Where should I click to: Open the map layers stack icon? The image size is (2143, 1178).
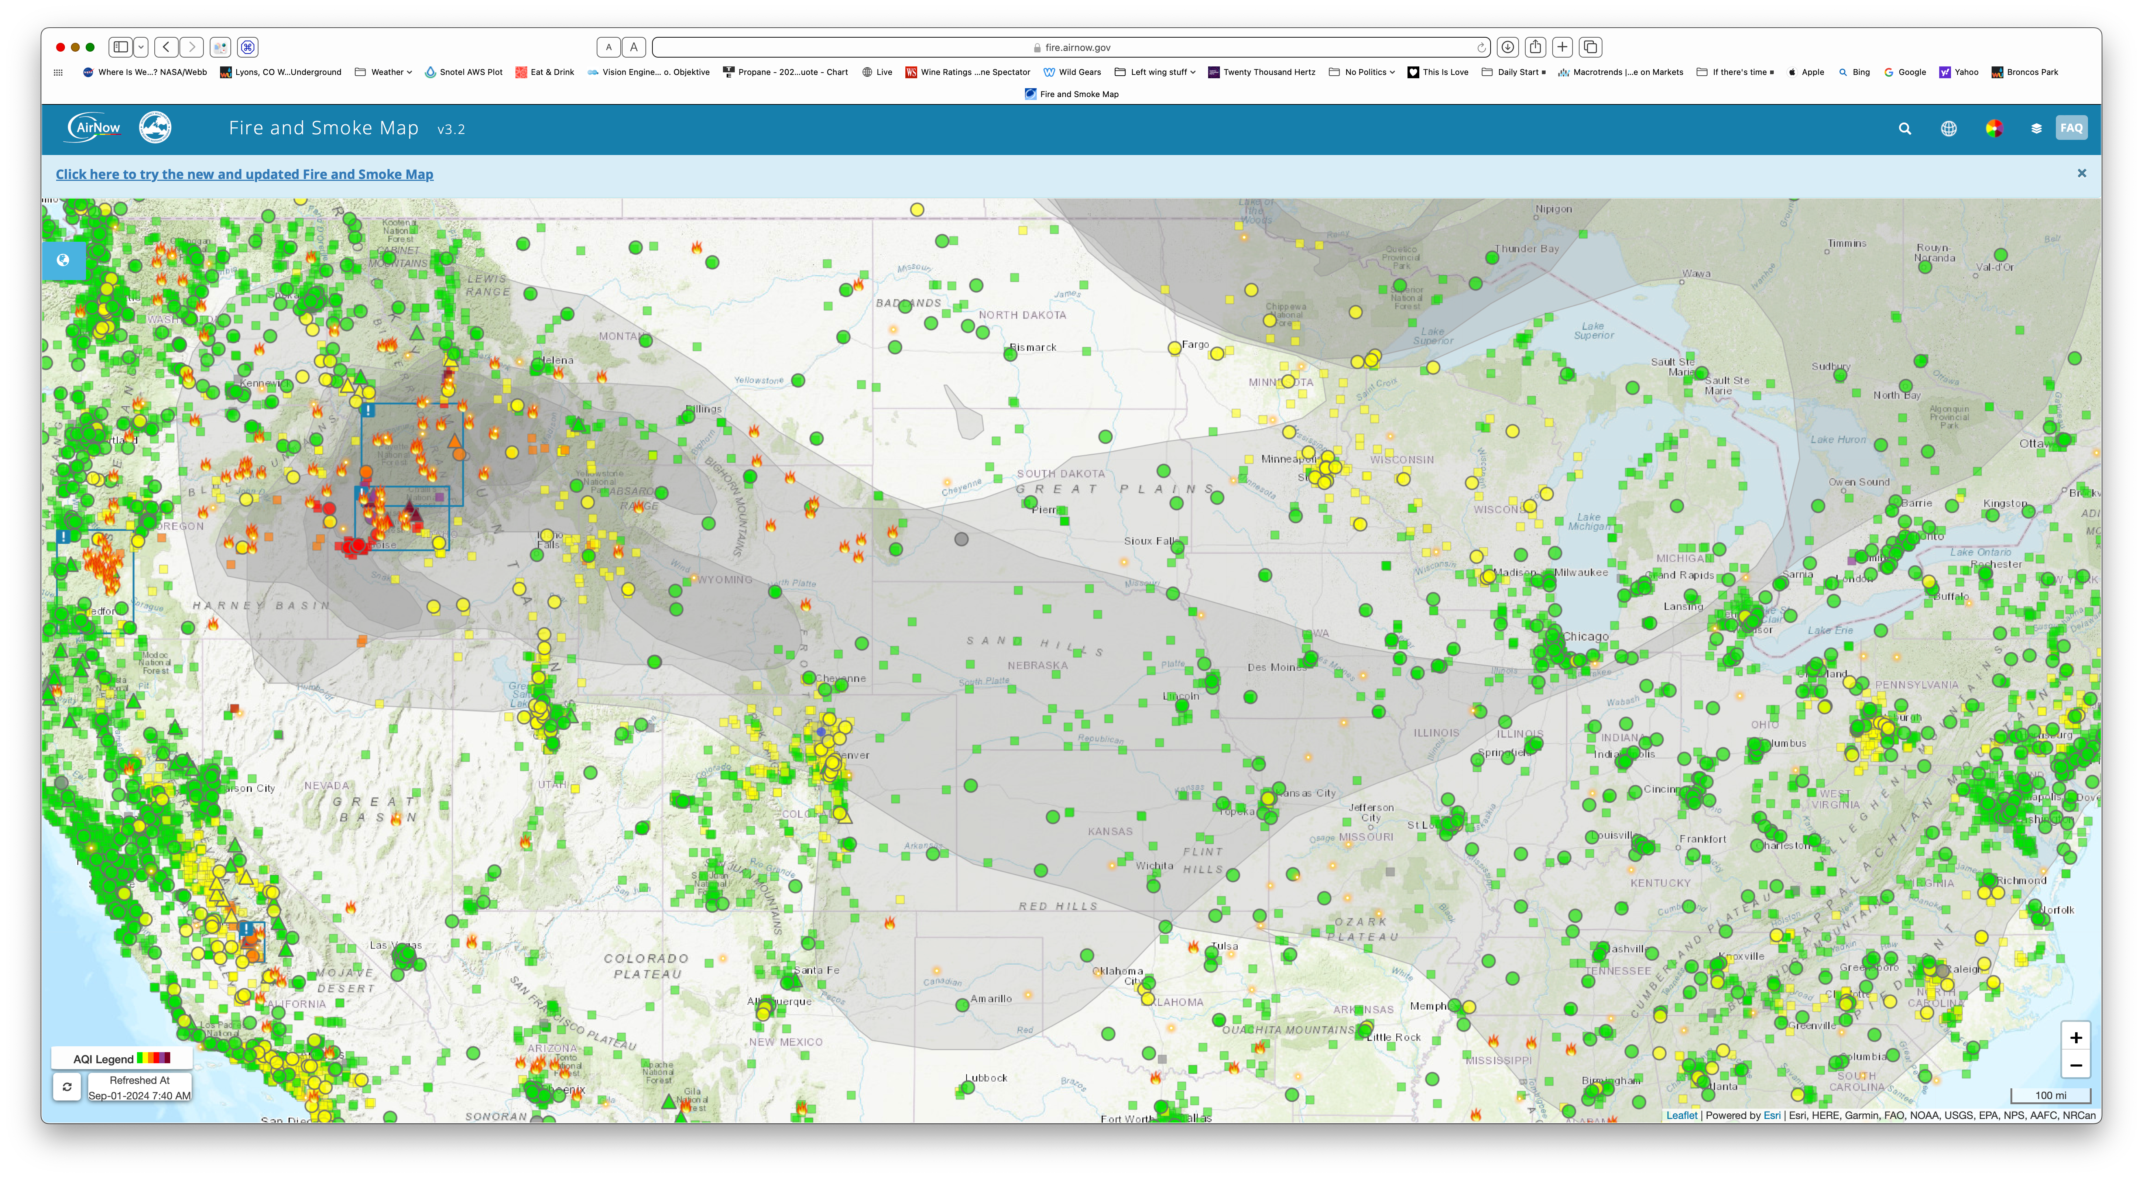pyautogui.click(x=2036, y=129)
